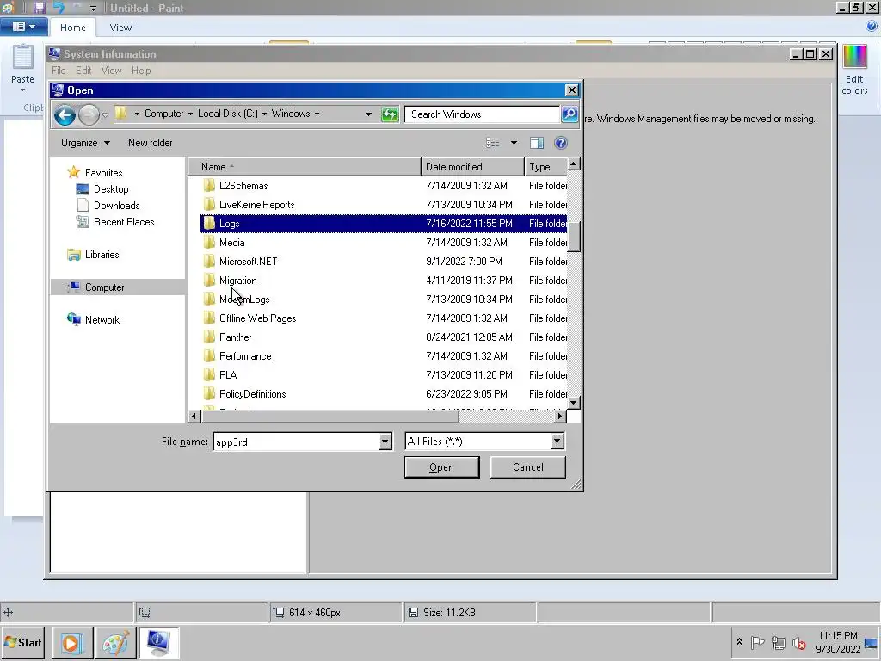This screenshot has height=661, width=881.
Task: Sort by the Name column header
Action: coord(304,166)
